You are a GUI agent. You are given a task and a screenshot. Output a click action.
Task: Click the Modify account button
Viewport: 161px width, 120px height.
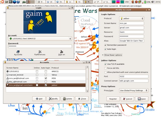coord(53,99)
